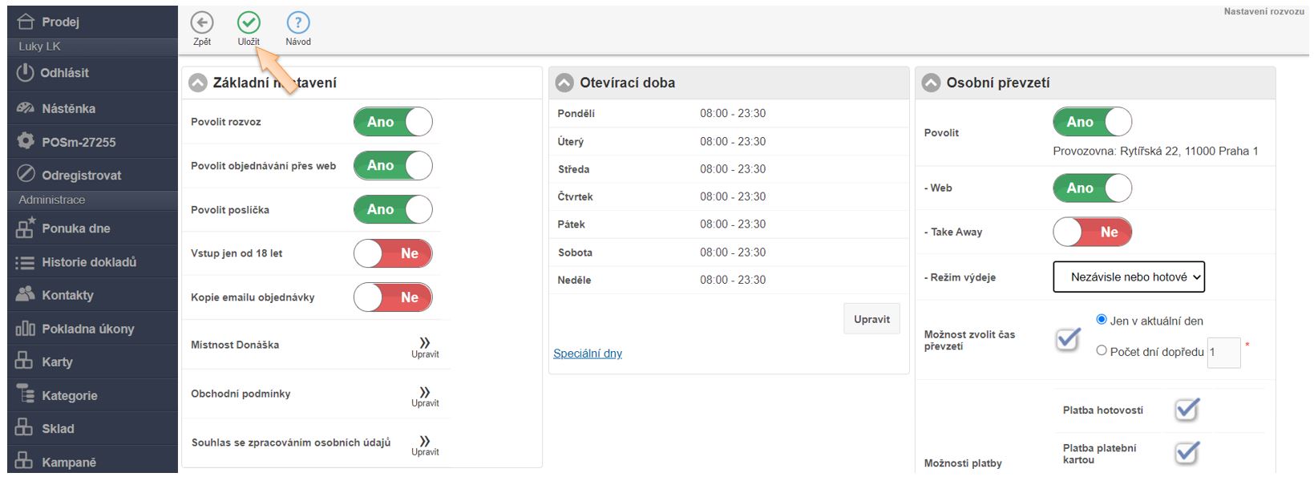Enable the Vstup jen od 18 let switch
This screenshot has width=1314, height=493.
coord(393,253)
